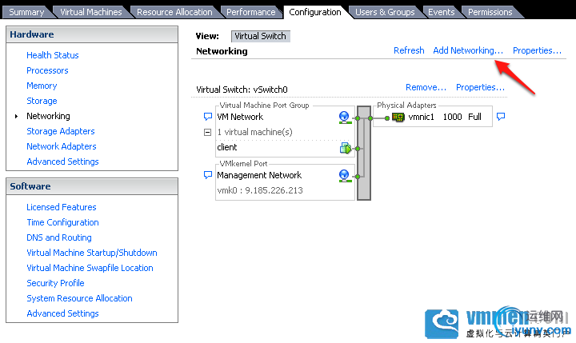Click the vmnic1 speech bubble info icon
576x343 pixels.
501,117
